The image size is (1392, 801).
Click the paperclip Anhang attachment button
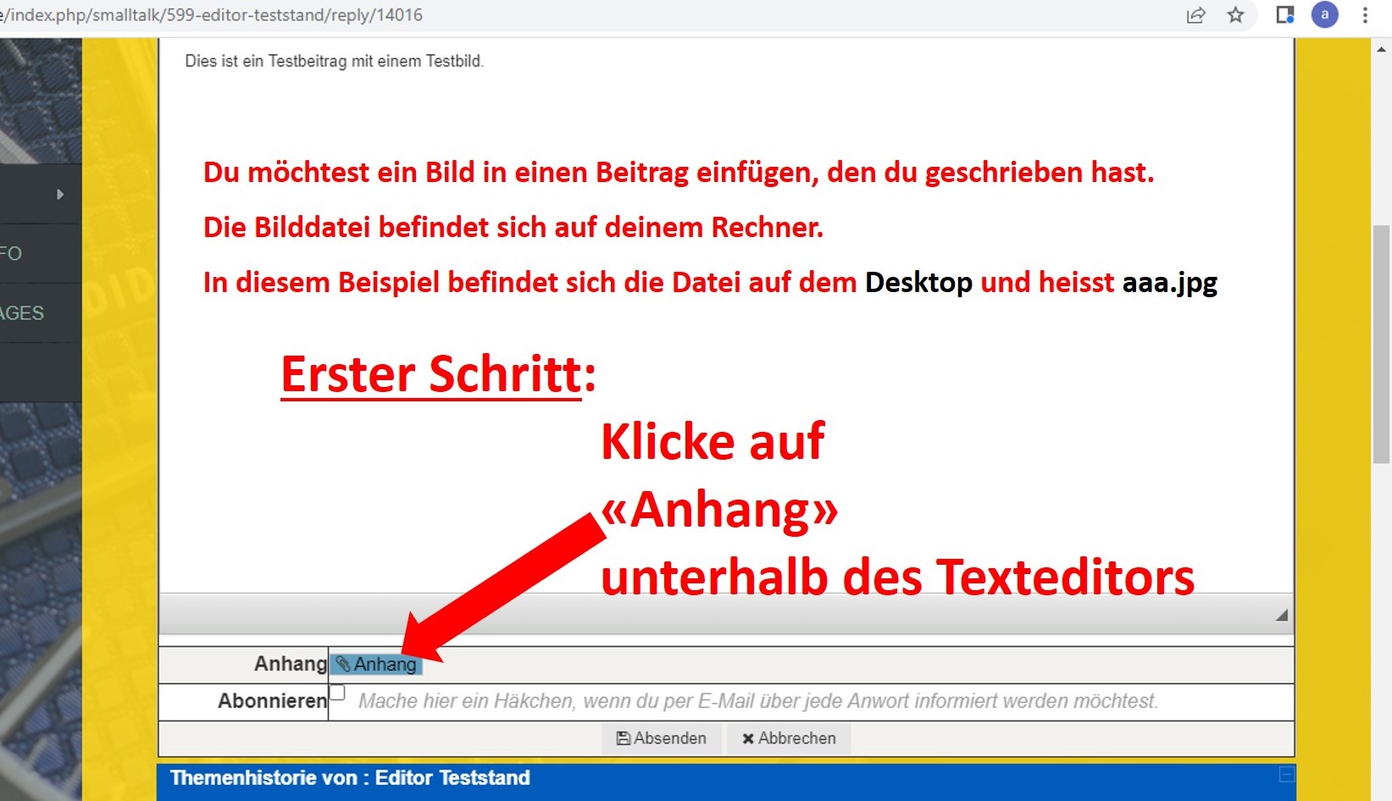pyautogui.click(x=376, y=665)
